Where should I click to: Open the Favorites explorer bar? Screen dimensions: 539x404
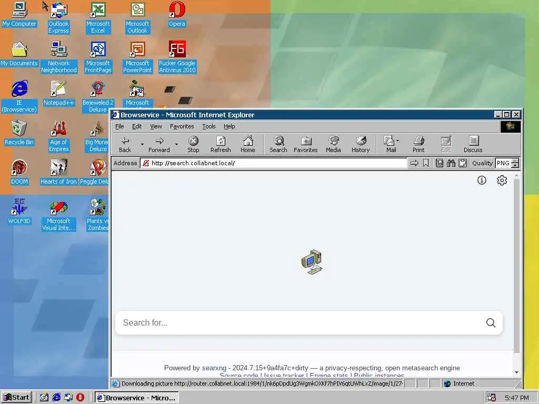point(306,144)
